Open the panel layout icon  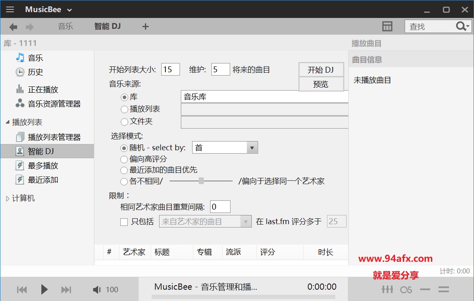(387, 26)
